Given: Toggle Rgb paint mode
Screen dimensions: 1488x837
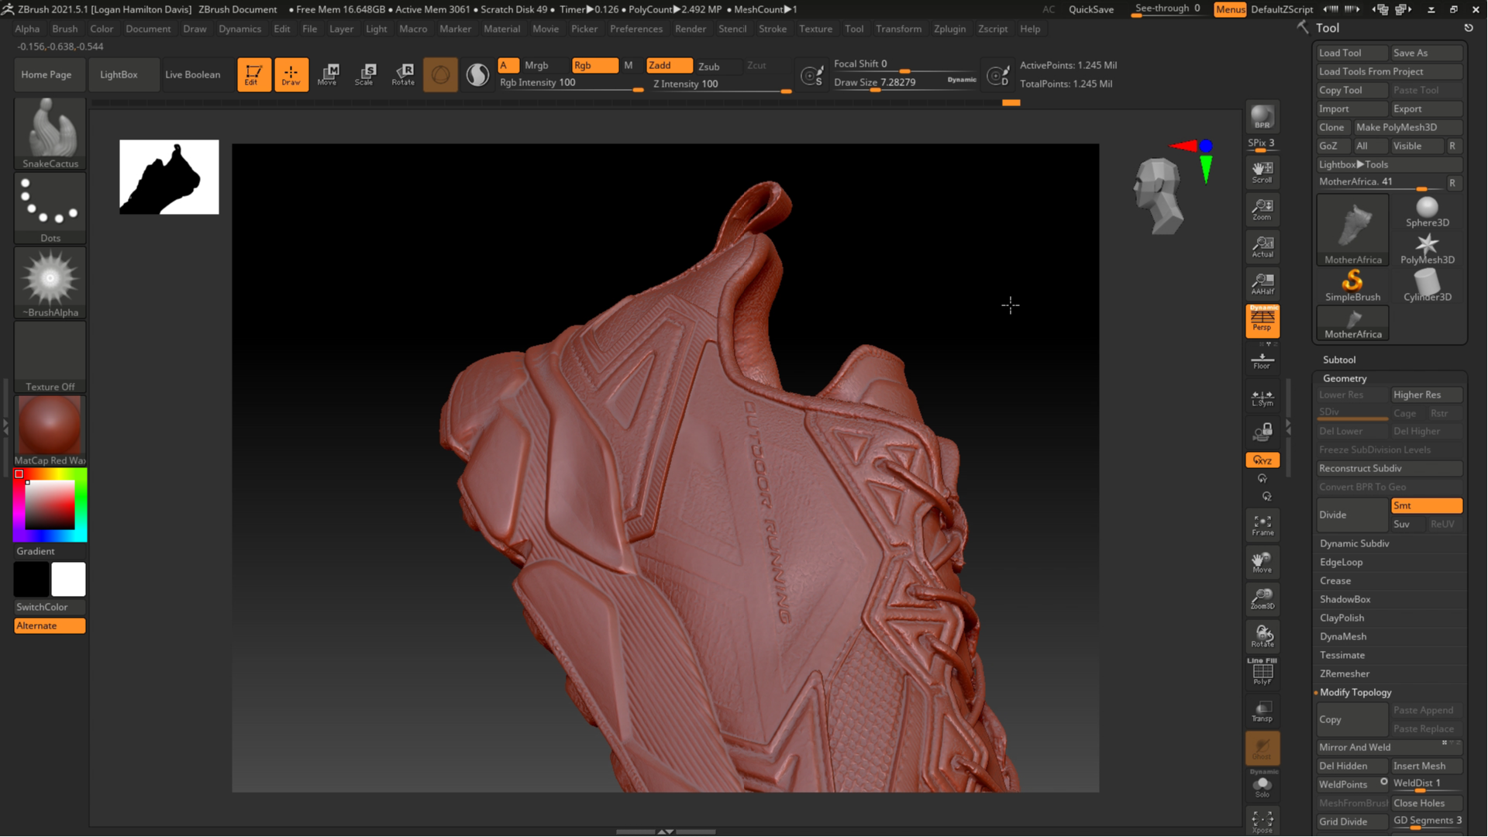Looking at the screenshot, I should (594, 66).
